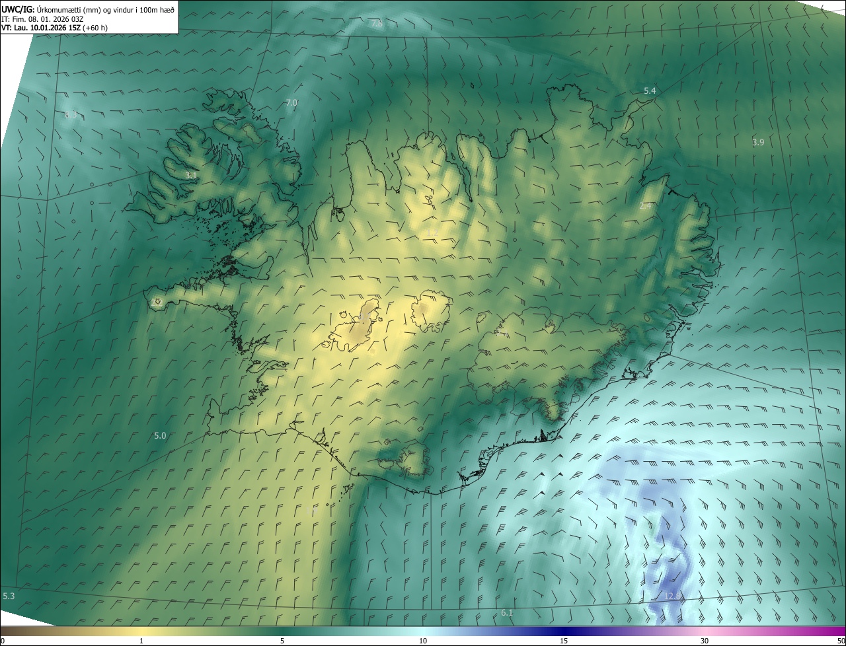The height and width of the screenshot is (646, 846).
Task: Click the 6.1 value label above the colorbar
Action: (x=507, y=613)
